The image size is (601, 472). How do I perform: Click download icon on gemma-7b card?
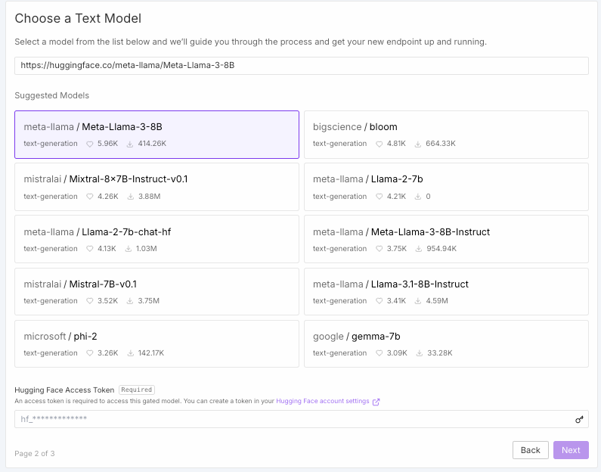(420, 353)
